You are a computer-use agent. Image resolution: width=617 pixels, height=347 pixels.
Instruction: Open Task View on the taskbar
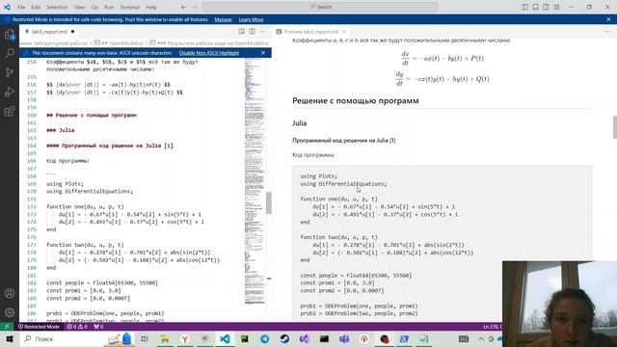pos(144,338)
